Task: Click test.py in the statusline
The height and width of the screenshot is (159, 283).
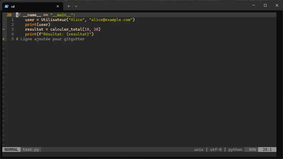Action: (x=30, y=149)
